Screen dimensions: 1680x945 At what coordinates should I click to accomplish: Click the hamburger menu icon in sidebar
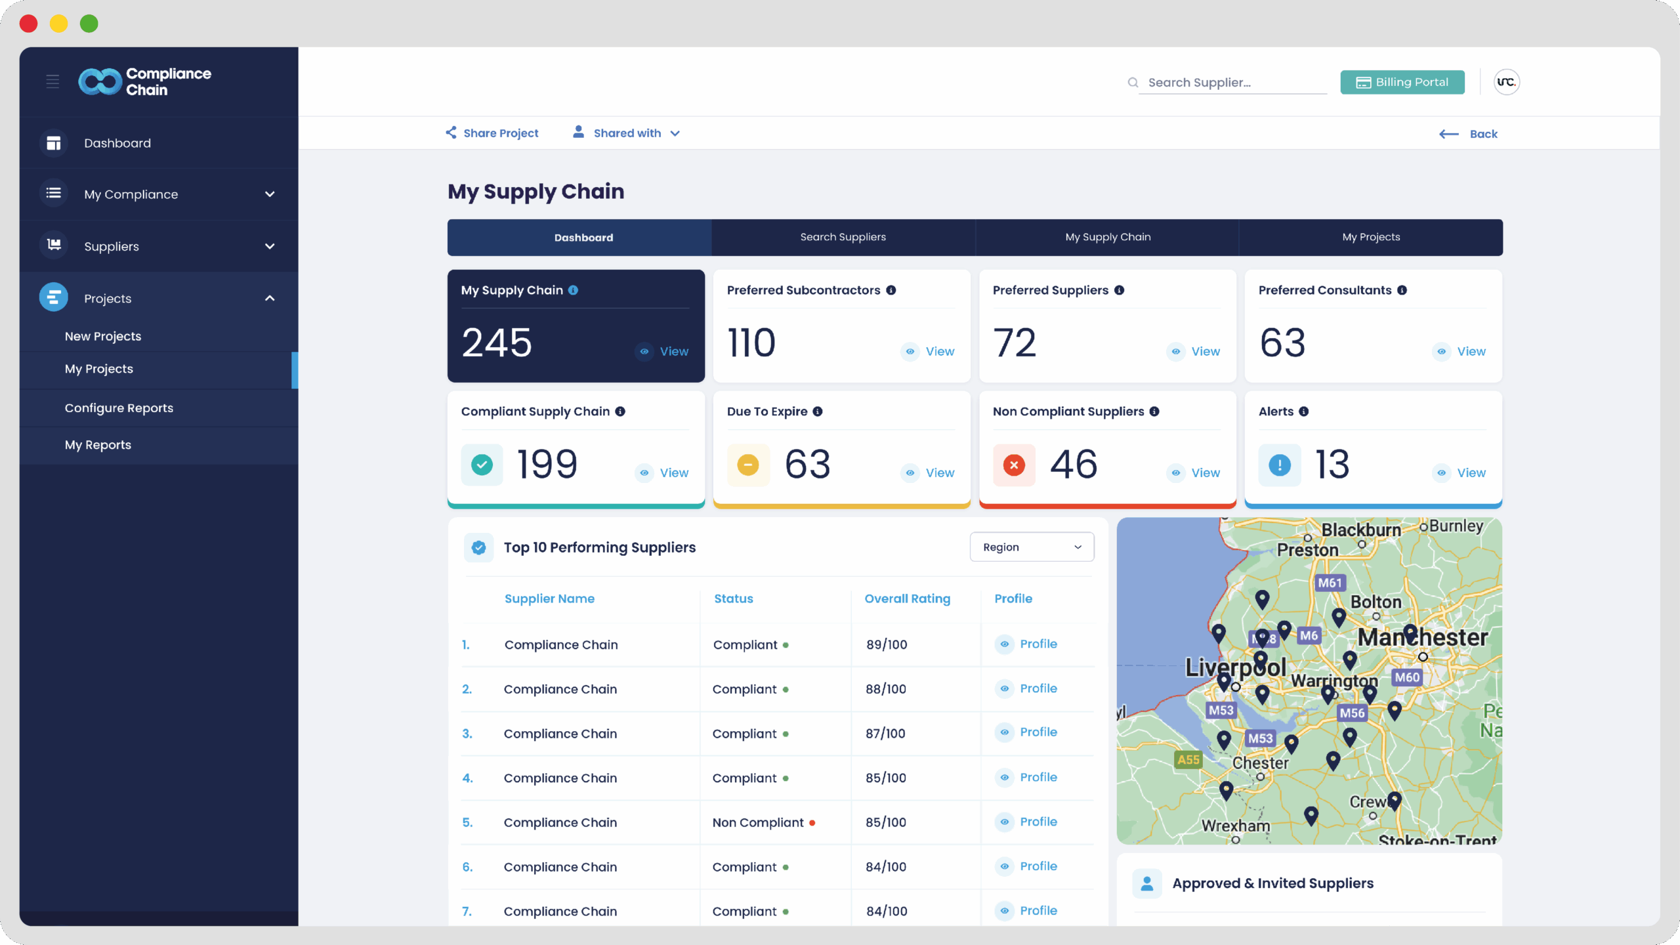click(x=52, y=81)
